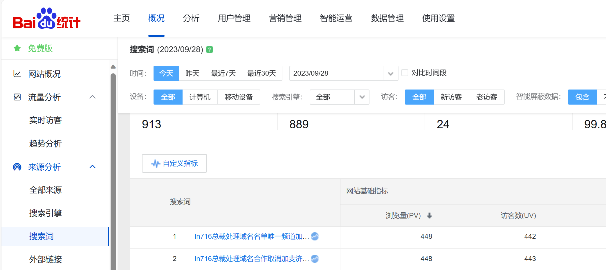Open the 使用设置 tab
This screenshot has height=270, width=606.
pyautogui.click(x=439, y=18)
